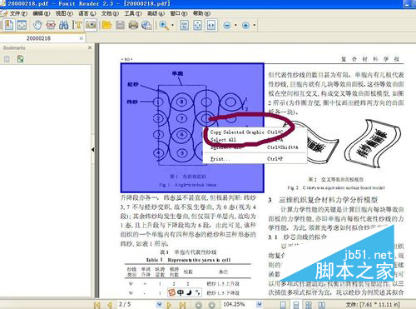Click the IME 中 language indicator
This screenshot has height=309, width=416.
(181, 292)
